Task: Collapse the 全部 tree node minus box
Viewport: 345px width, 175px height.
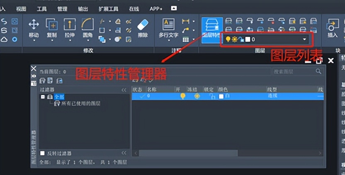Action: tap(43, 97)
